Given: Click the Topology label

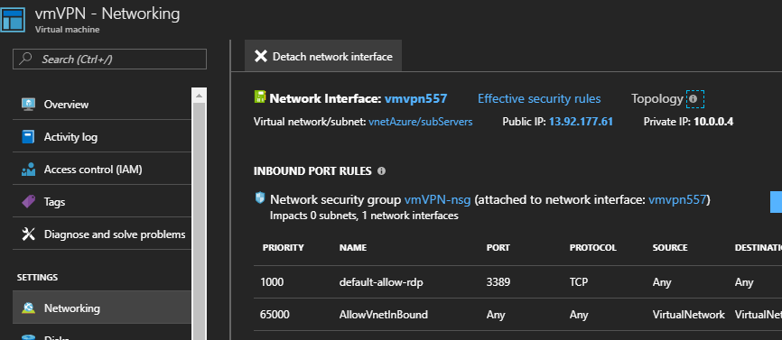Looking at the screenshot, I should [656, 98].
